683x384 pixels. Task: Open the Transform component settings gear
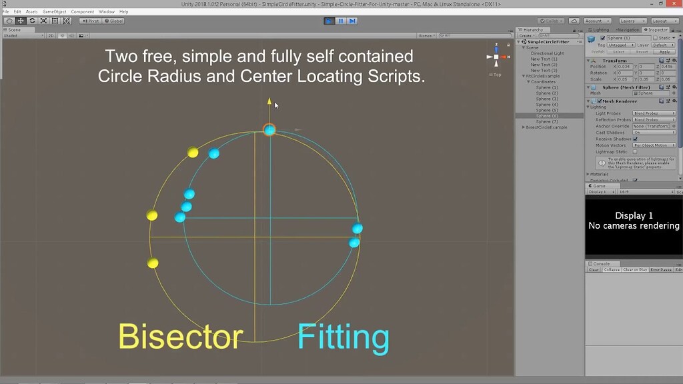click(x=674, y=60)
